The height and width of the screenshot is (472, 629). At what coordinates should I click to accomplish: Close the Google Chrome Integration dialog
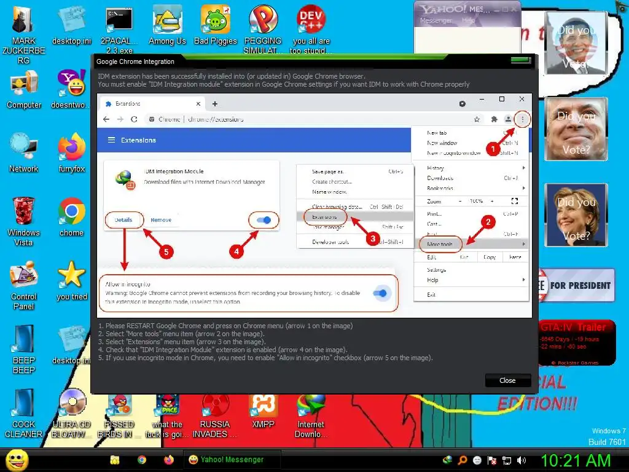[507, 380]
